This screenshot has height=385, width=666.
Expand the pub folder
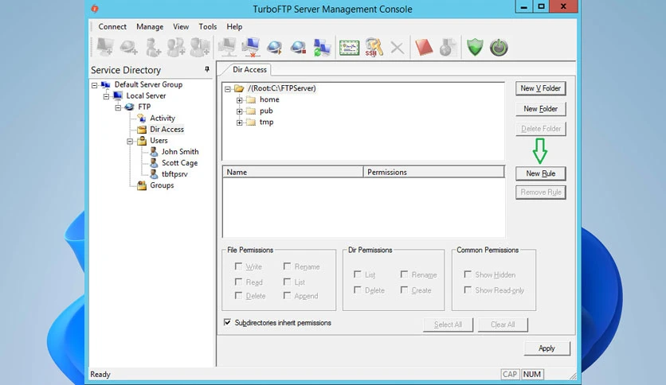[x=240, y=111]
